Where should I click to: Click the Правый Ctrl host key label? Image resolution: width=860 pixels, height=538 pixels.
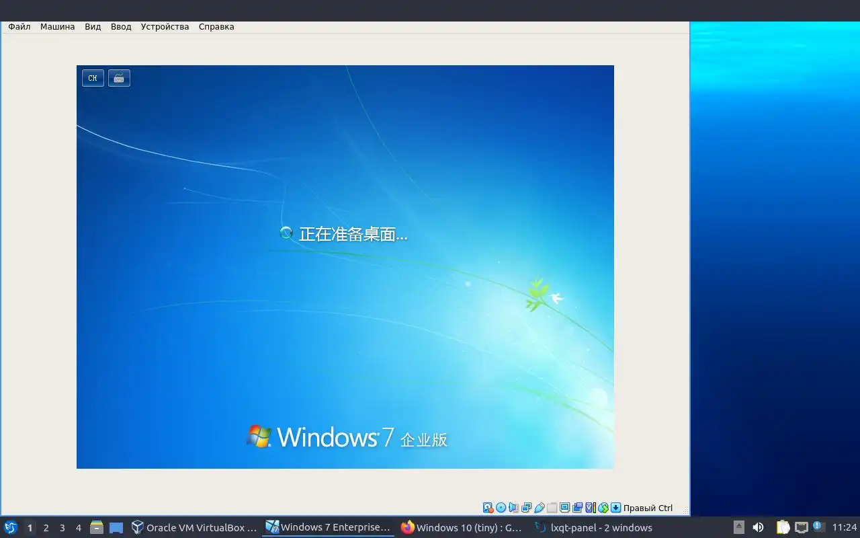648,508
